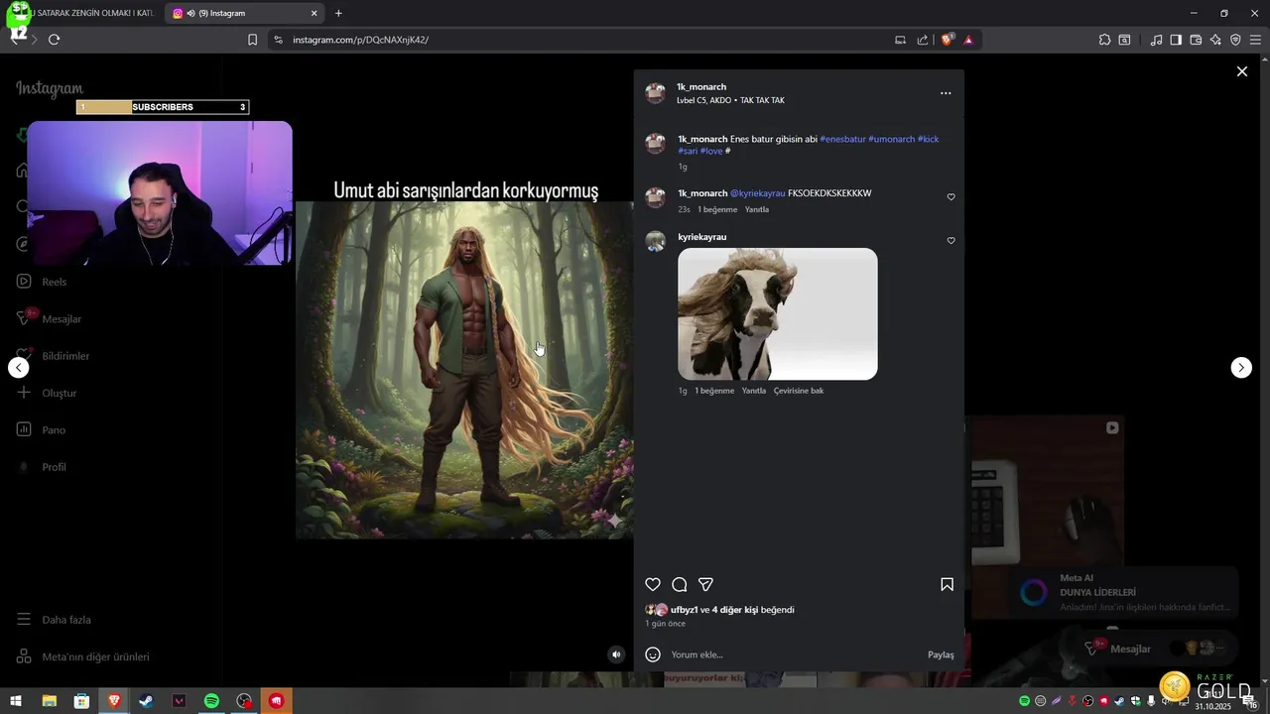
Task: Click the Paylaş button to post comment
Action: coord(941,654)
